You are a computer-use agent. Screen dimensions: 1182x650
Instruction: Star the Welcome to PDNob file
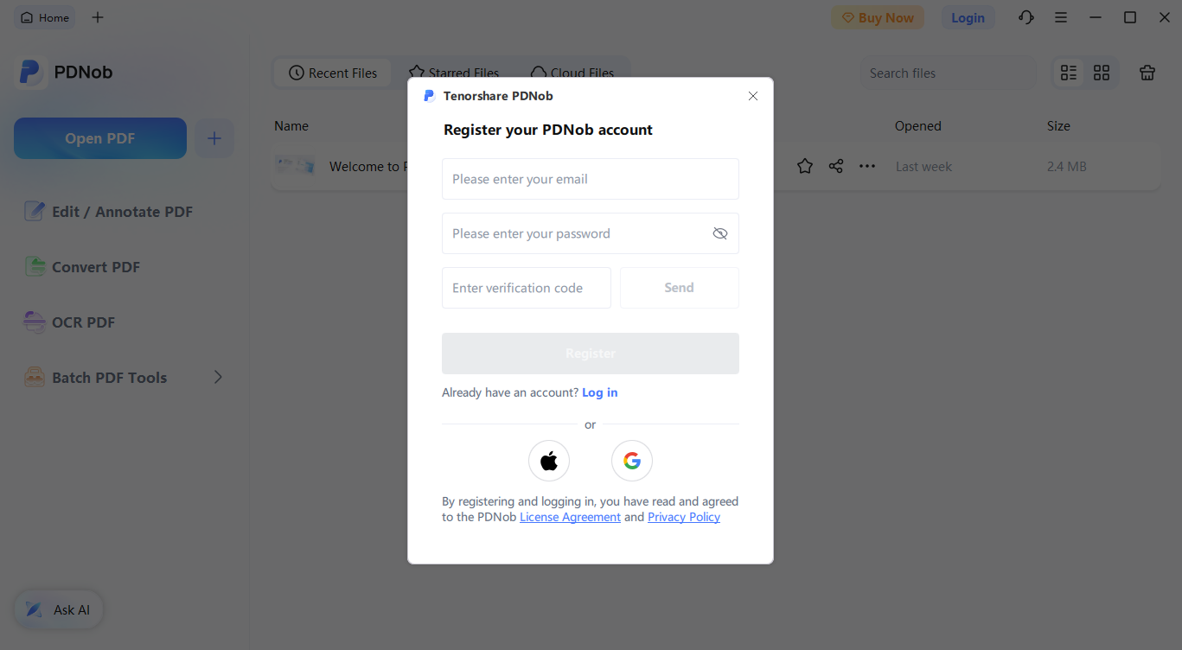coord(804,166)
